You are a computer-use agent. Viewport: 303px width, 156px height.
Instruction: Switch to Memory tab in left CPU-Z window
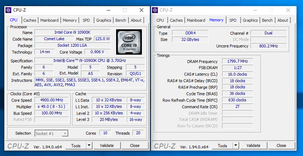[x=70, y=20]
